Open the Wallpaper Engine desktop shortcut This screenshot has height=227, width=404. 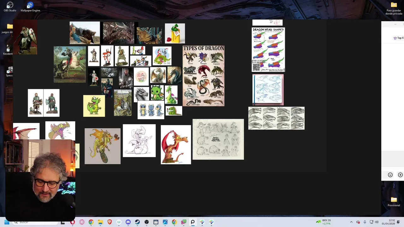pos(30,7)
